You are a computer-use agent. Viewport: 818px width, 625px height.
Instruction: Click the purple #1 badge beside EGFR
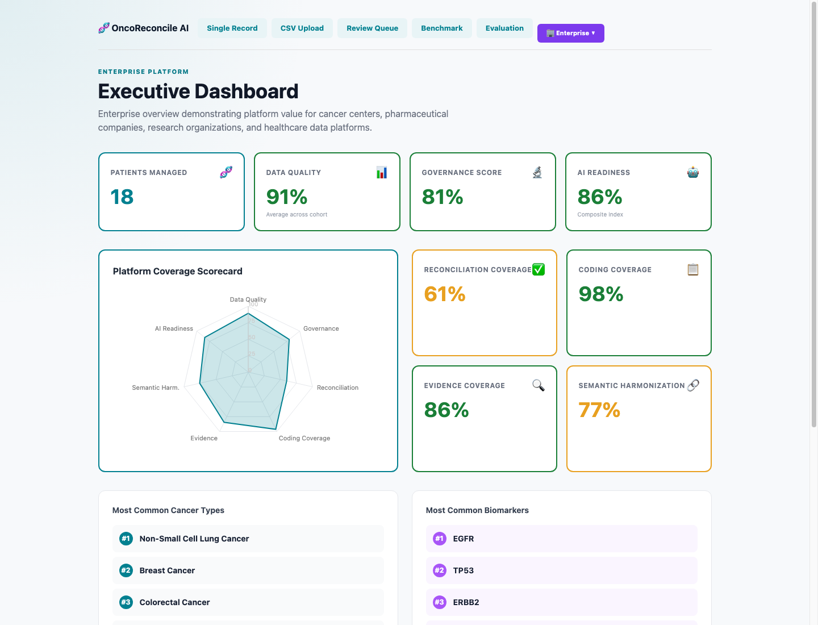point(440,539)
